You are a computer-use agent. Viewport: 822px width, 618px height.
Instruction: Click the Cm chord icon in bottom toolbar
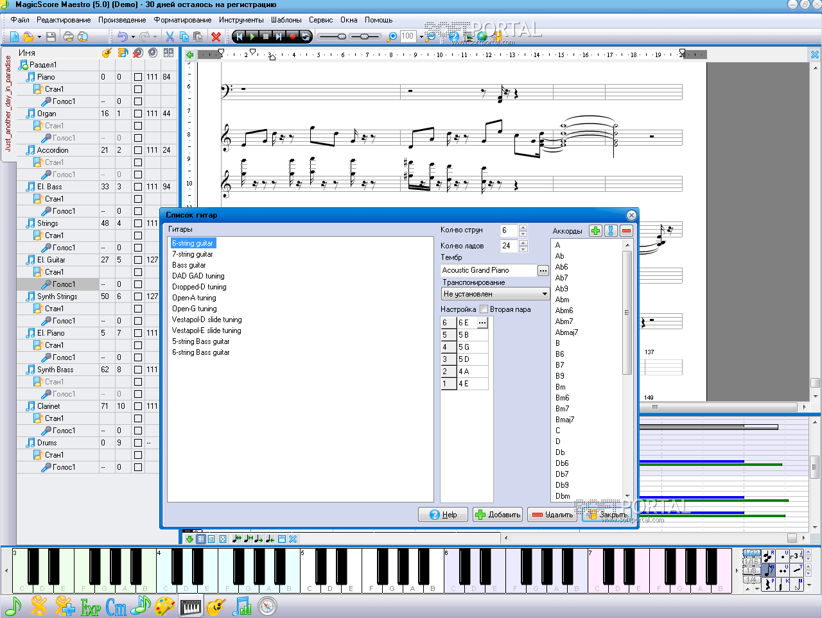[x=116, y=606]
